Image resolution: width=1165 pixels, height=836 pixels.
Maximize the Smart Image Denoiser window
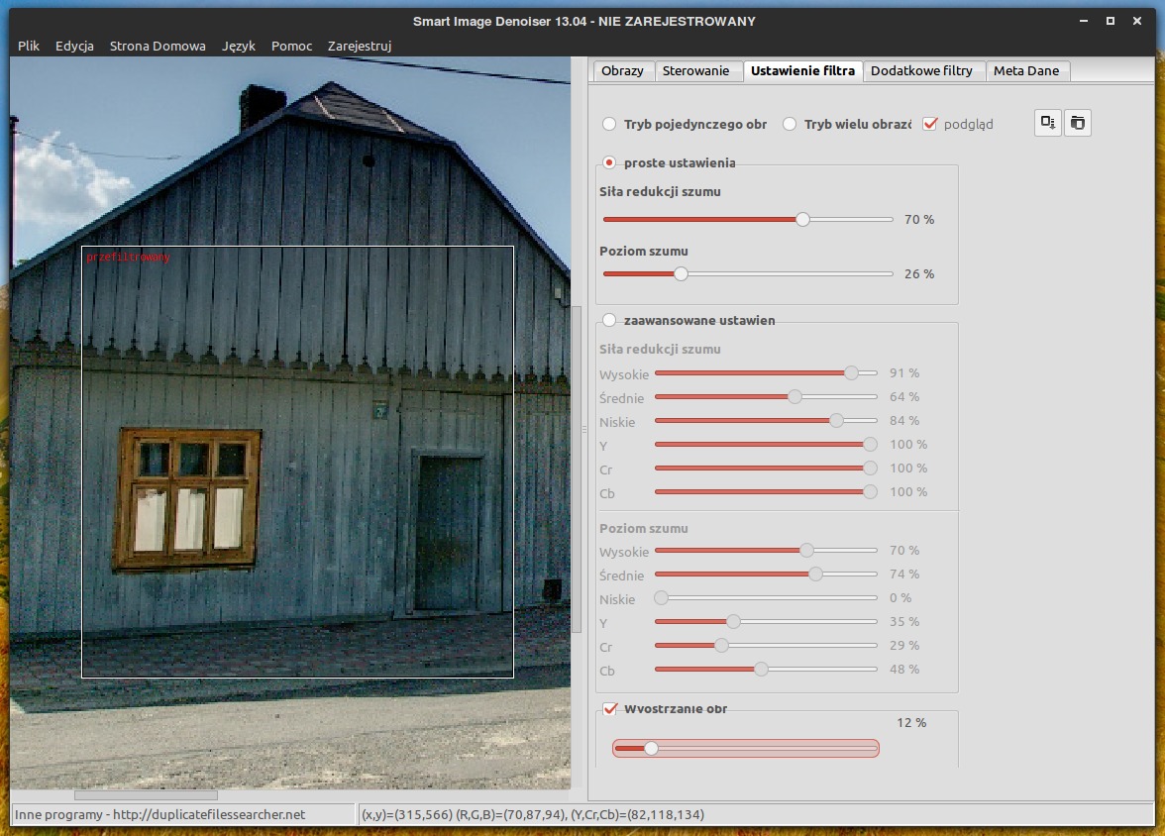[x=1110, y=21]
